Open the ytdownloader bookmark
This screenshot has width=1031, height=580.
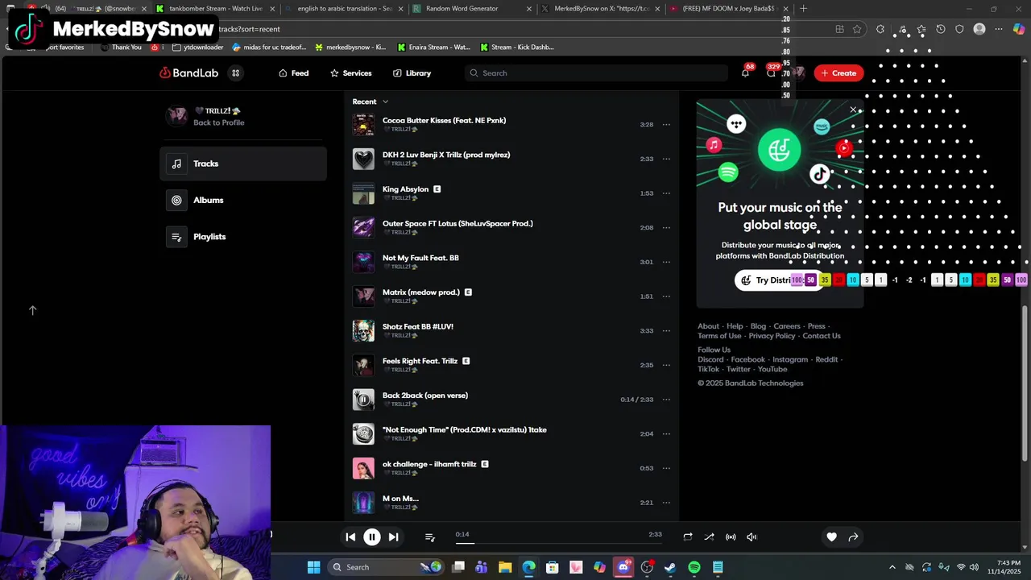coord(197,48)
